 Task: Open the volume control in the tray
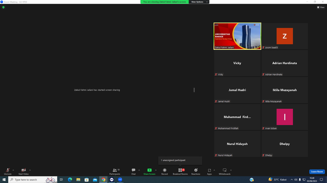[x=296, y=179]
